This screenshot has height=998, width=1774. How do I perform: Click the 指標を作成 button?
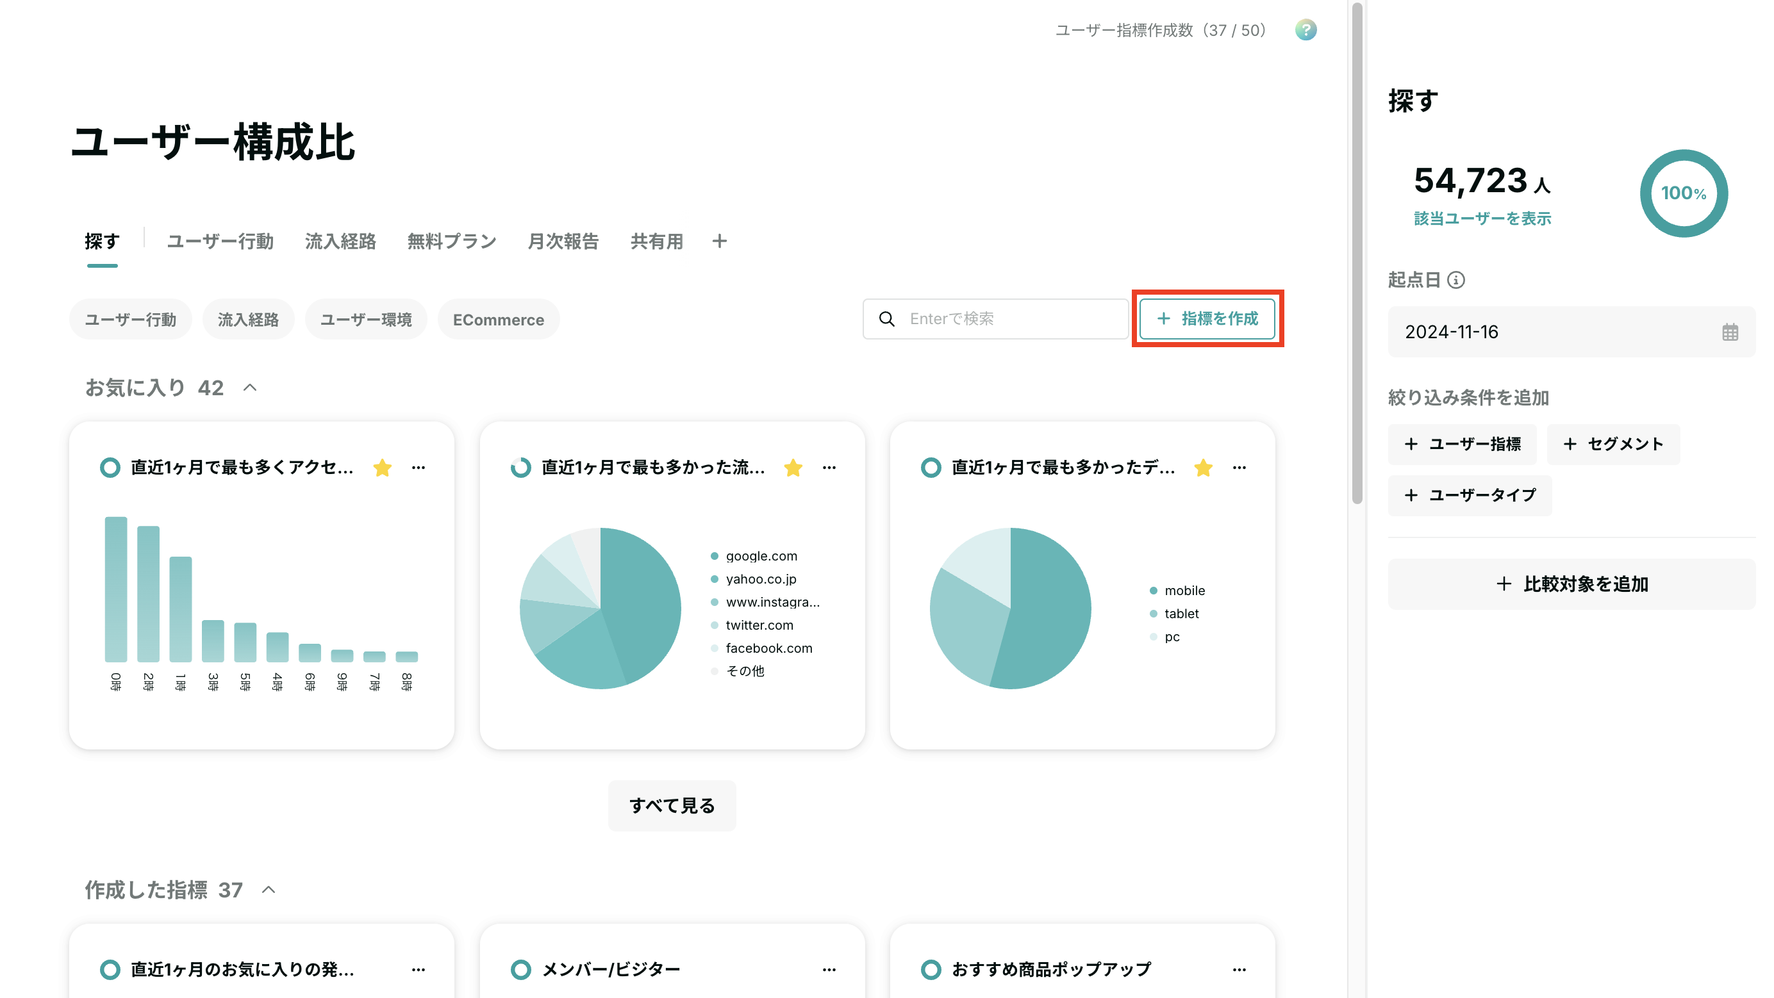[1207, 318]
